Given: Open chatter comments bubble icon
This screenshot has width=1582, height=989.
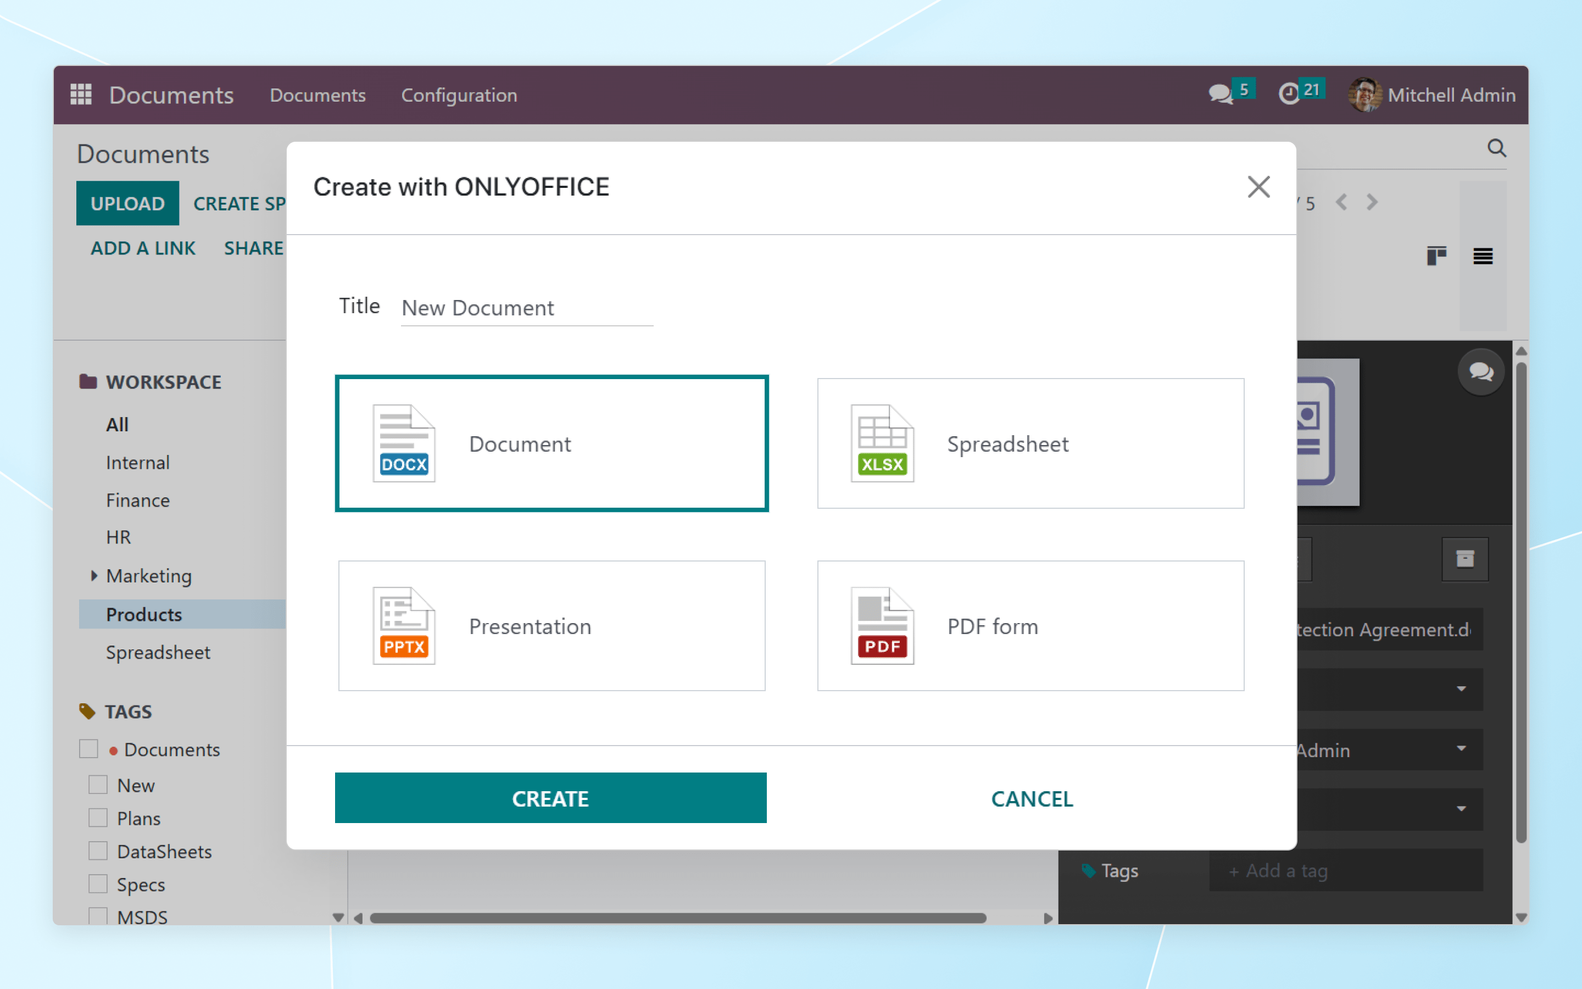Looking at the screenshot, I should pyautogui.click(x=1481, y=371).
